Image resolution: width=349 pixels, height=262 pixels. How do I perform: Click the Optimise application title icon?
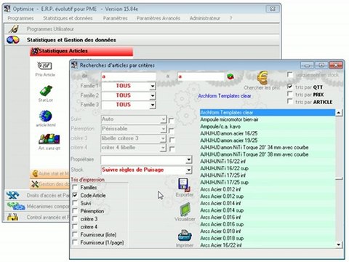point(7,9)
